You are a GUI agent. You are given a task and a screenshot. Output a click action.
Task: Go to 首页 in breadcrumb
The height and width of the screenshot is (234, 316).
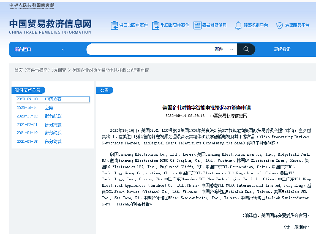(x=19, y=70)
